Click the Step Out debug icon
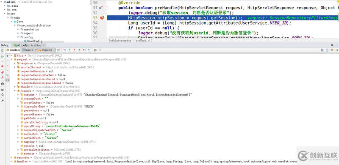 79,50
